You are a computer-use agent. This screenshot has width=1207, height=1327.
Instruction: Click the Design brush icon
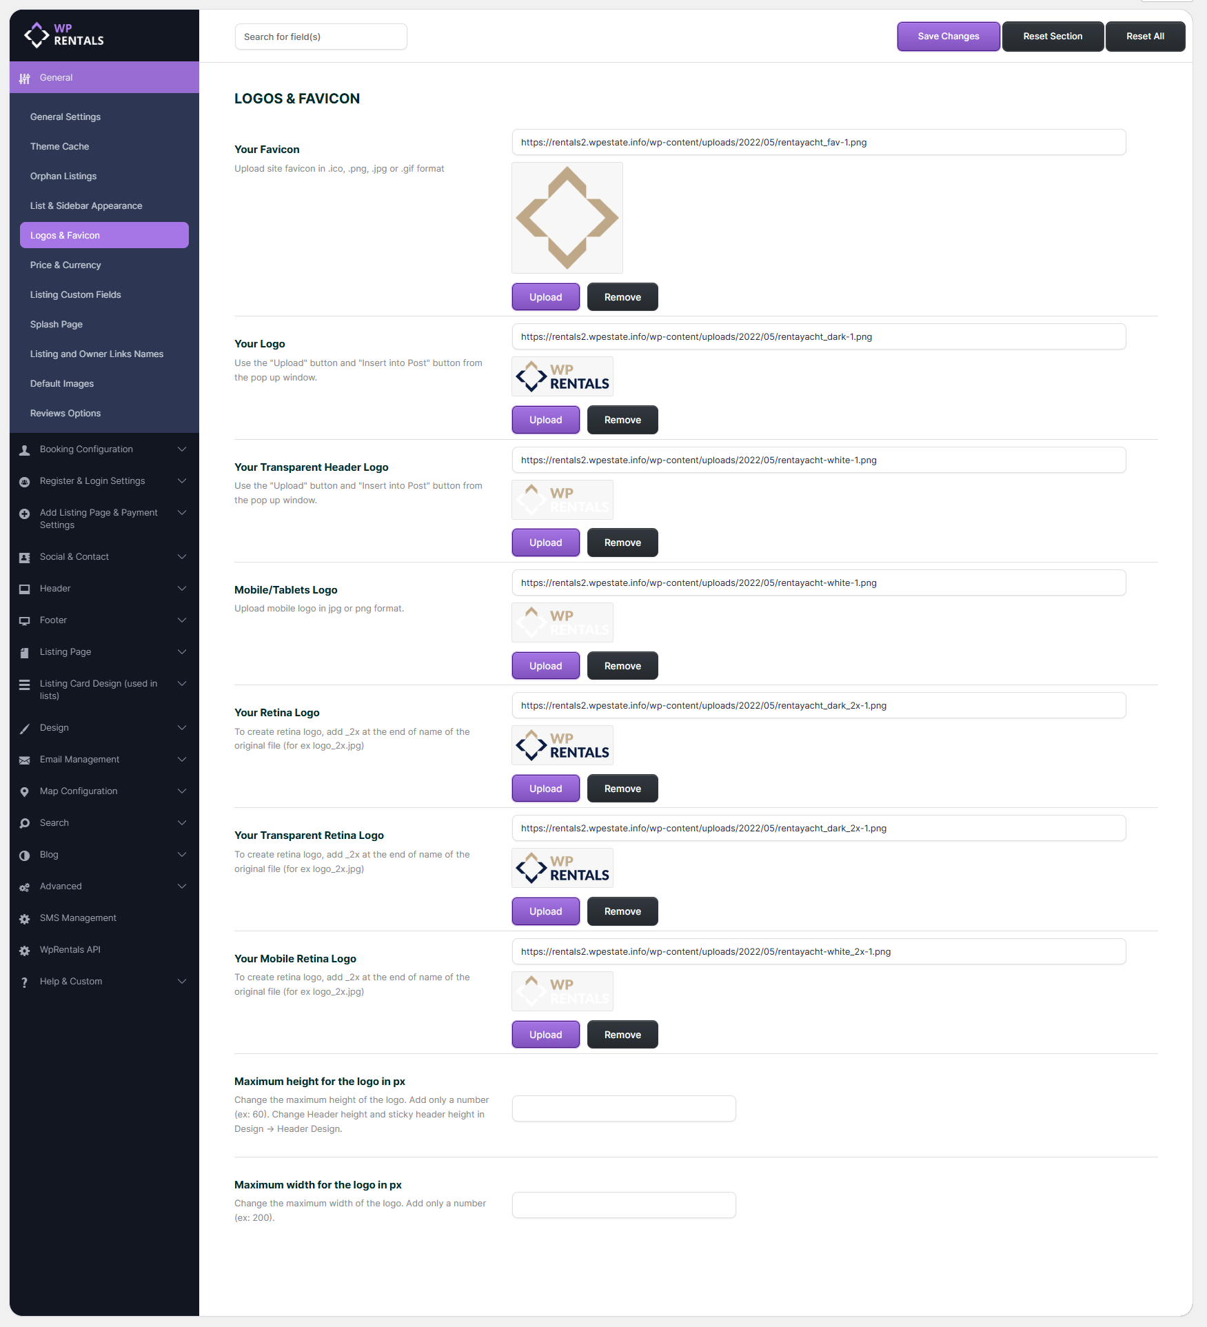[x=25, y=729]
